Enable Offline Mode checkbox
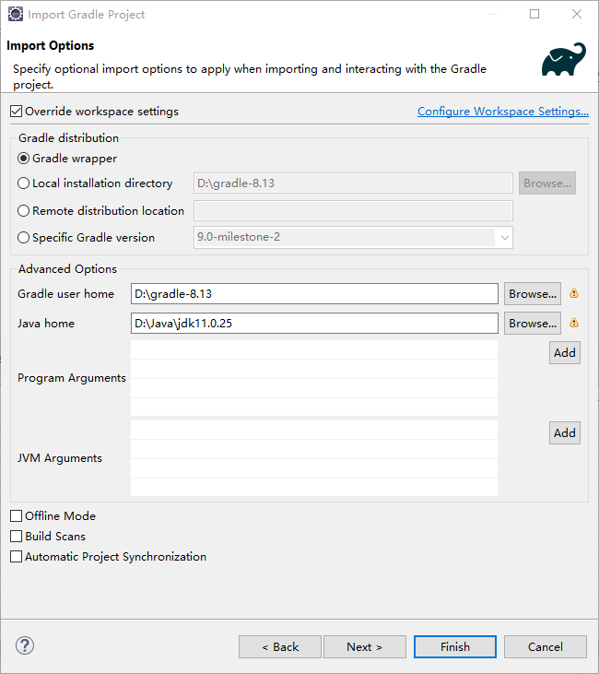This screenshot has width=599, height=674. pos(17,515)
